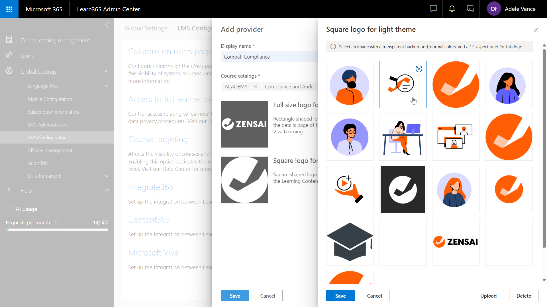This screenshot has width=547, height=307.
Task: Open the Microsoft 365 app launcher
Action: click(9, 9)
